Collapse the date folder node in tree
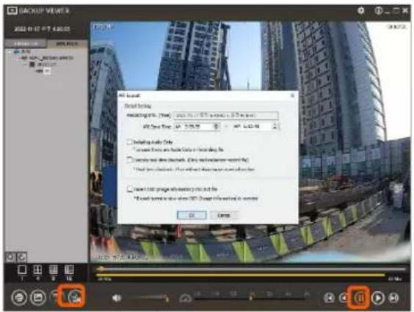Screen dimensions: 414x312 click(26, 64)
